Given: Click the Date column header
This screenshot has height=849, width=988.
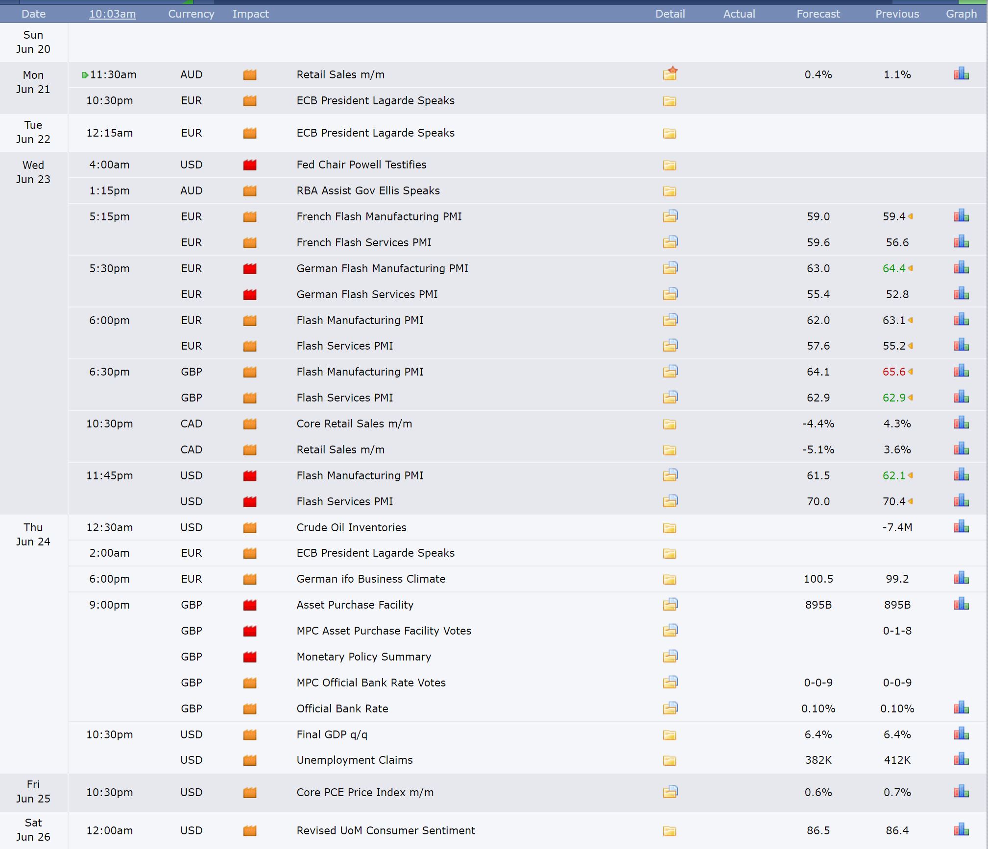Looking at the screenshot, I should (33, 14).
